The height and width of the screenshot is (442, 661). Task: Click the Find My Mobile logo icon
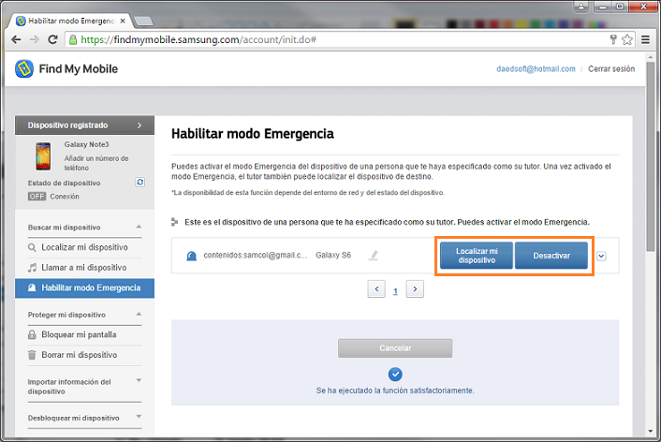point(24,68)
